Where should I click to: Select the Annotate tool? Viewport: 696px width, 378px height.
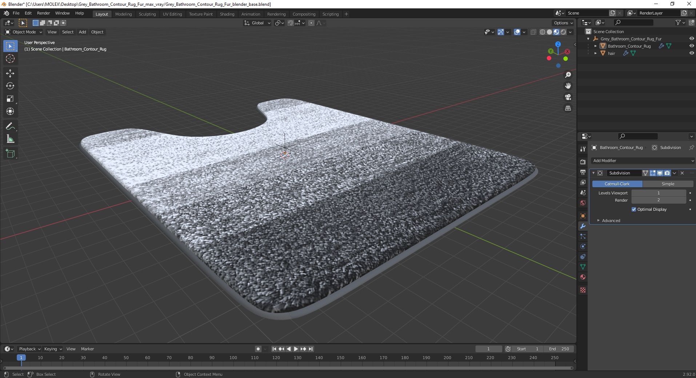point(10,126)
